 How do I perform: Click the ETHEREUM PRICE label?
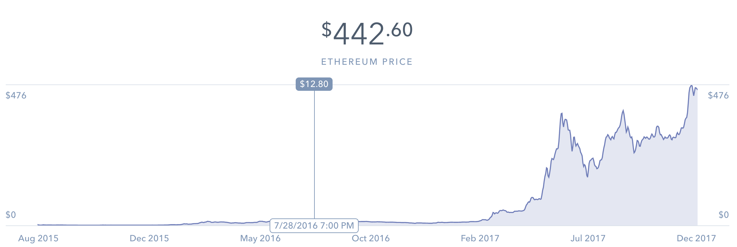(367, 62)
